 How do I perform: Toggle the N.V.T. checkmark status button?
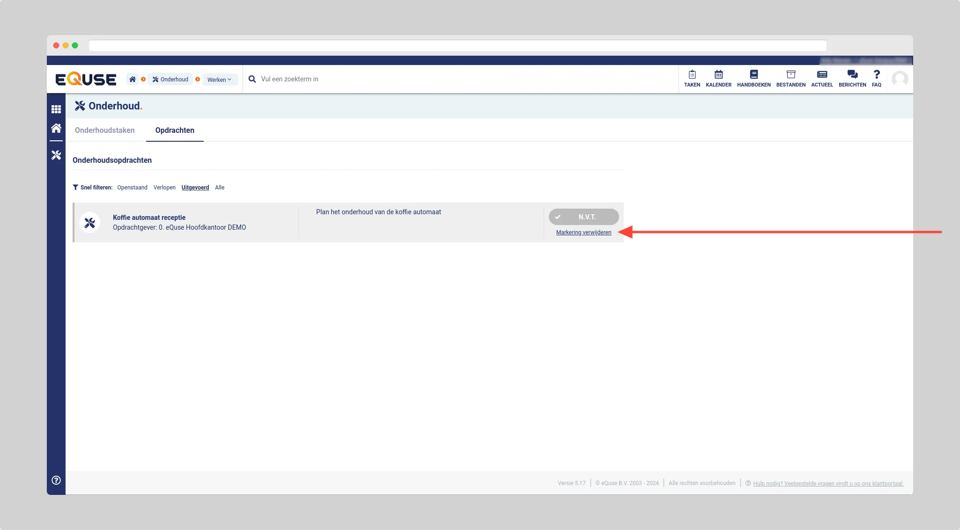coord(583,217)
